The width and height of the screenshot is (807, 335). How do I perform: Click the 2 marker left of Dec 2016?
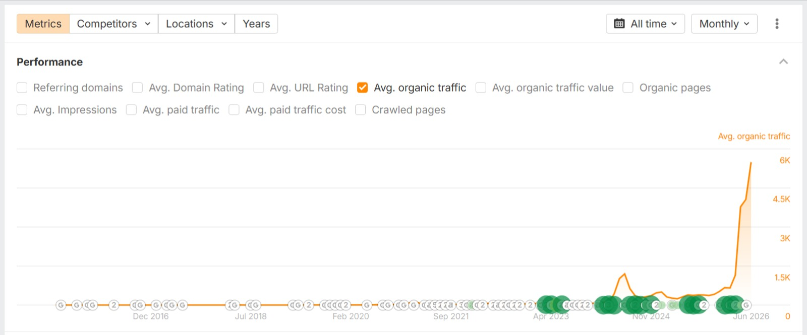pos(113,305)
